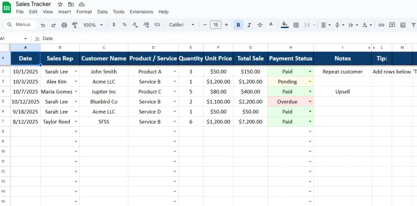Click the print icon
This screenshot has height=206, width=417.
click(x=64, y=25)
